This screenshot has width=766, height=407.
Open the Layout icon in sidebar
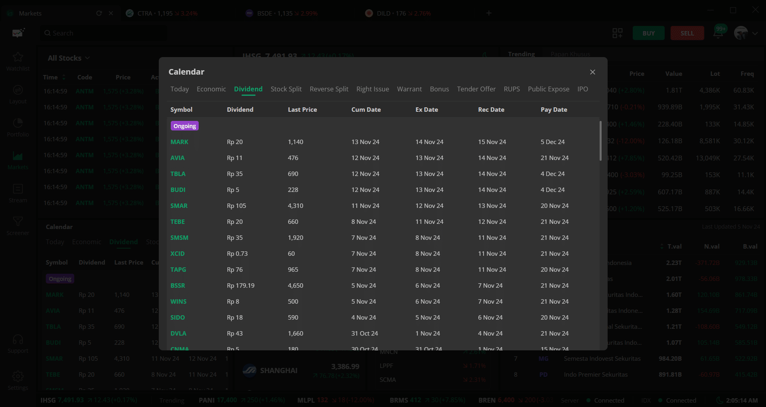pyautogui.click(x=18, y=91)
